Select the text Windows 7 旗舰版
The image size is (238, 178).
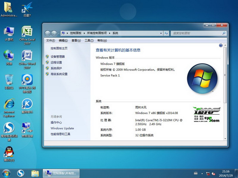pos(112,64)
